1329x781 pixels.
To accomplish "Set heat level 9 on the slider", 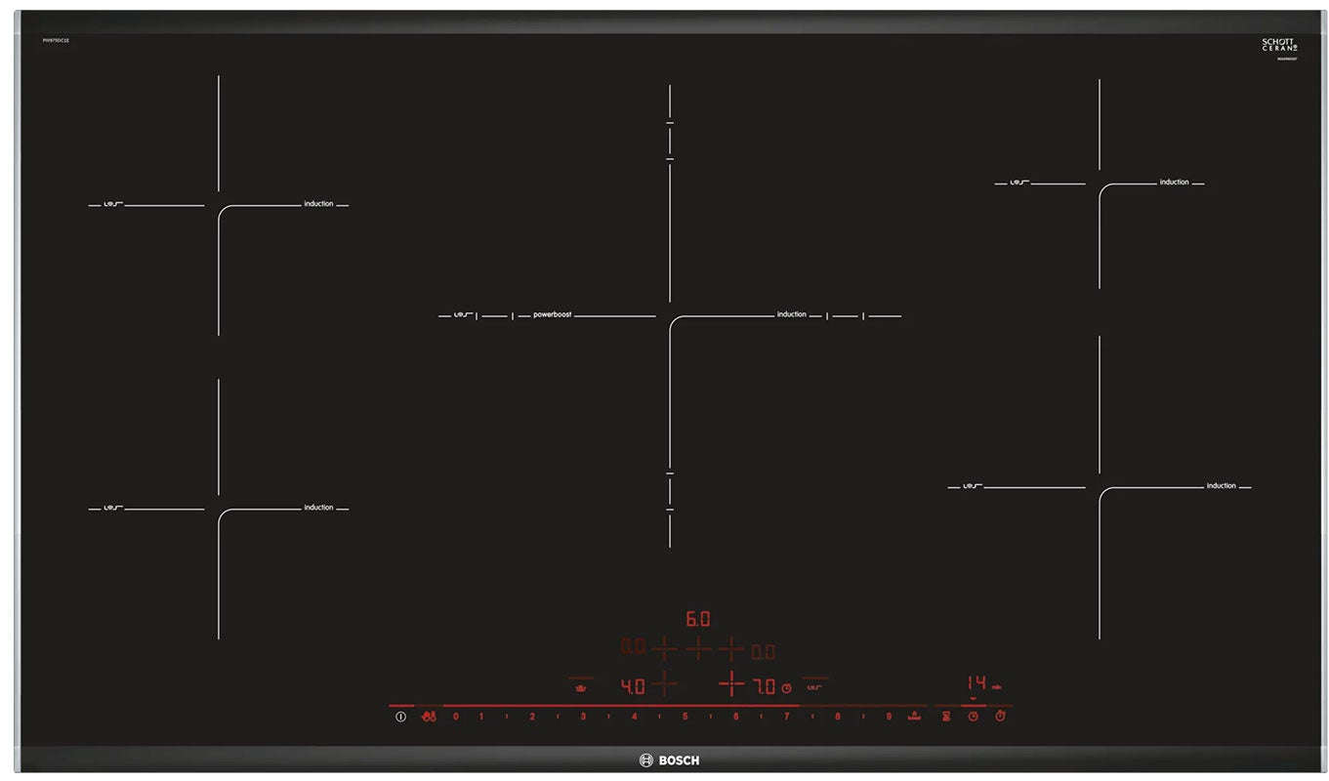I will [889, 717].
